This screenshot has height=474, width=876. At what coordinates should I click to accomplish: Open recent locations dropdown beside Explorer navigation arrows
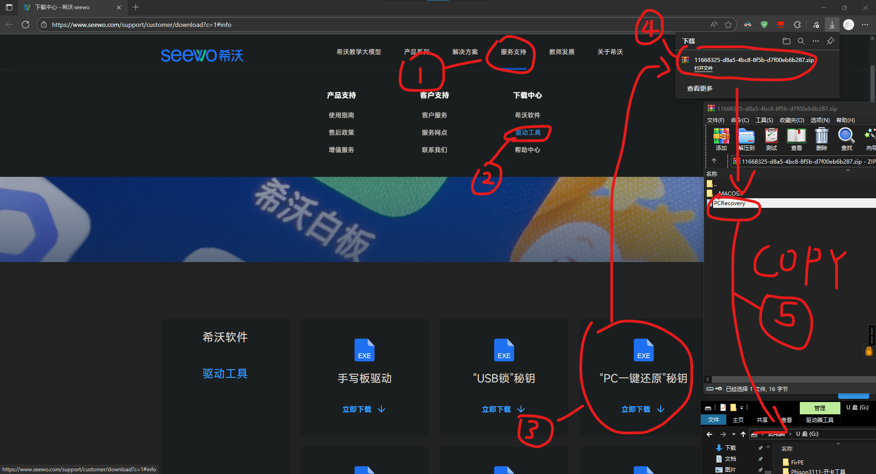pos(734,434)
